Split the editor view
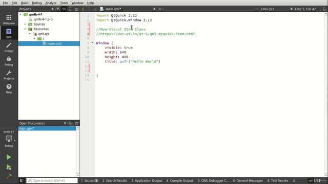The width and height of the screenshot is (328, 184). [x=324, y=9]
